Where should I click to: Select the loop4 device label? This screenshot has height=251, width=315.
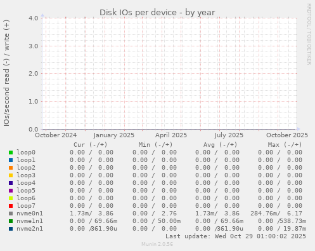click(x=26, y=183)
